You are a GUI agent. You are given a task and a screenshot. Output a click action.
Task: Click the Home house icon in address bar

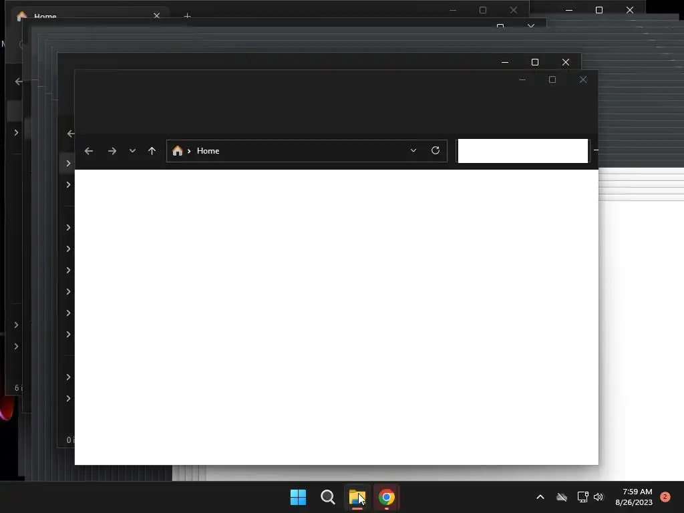click(177, 151)
